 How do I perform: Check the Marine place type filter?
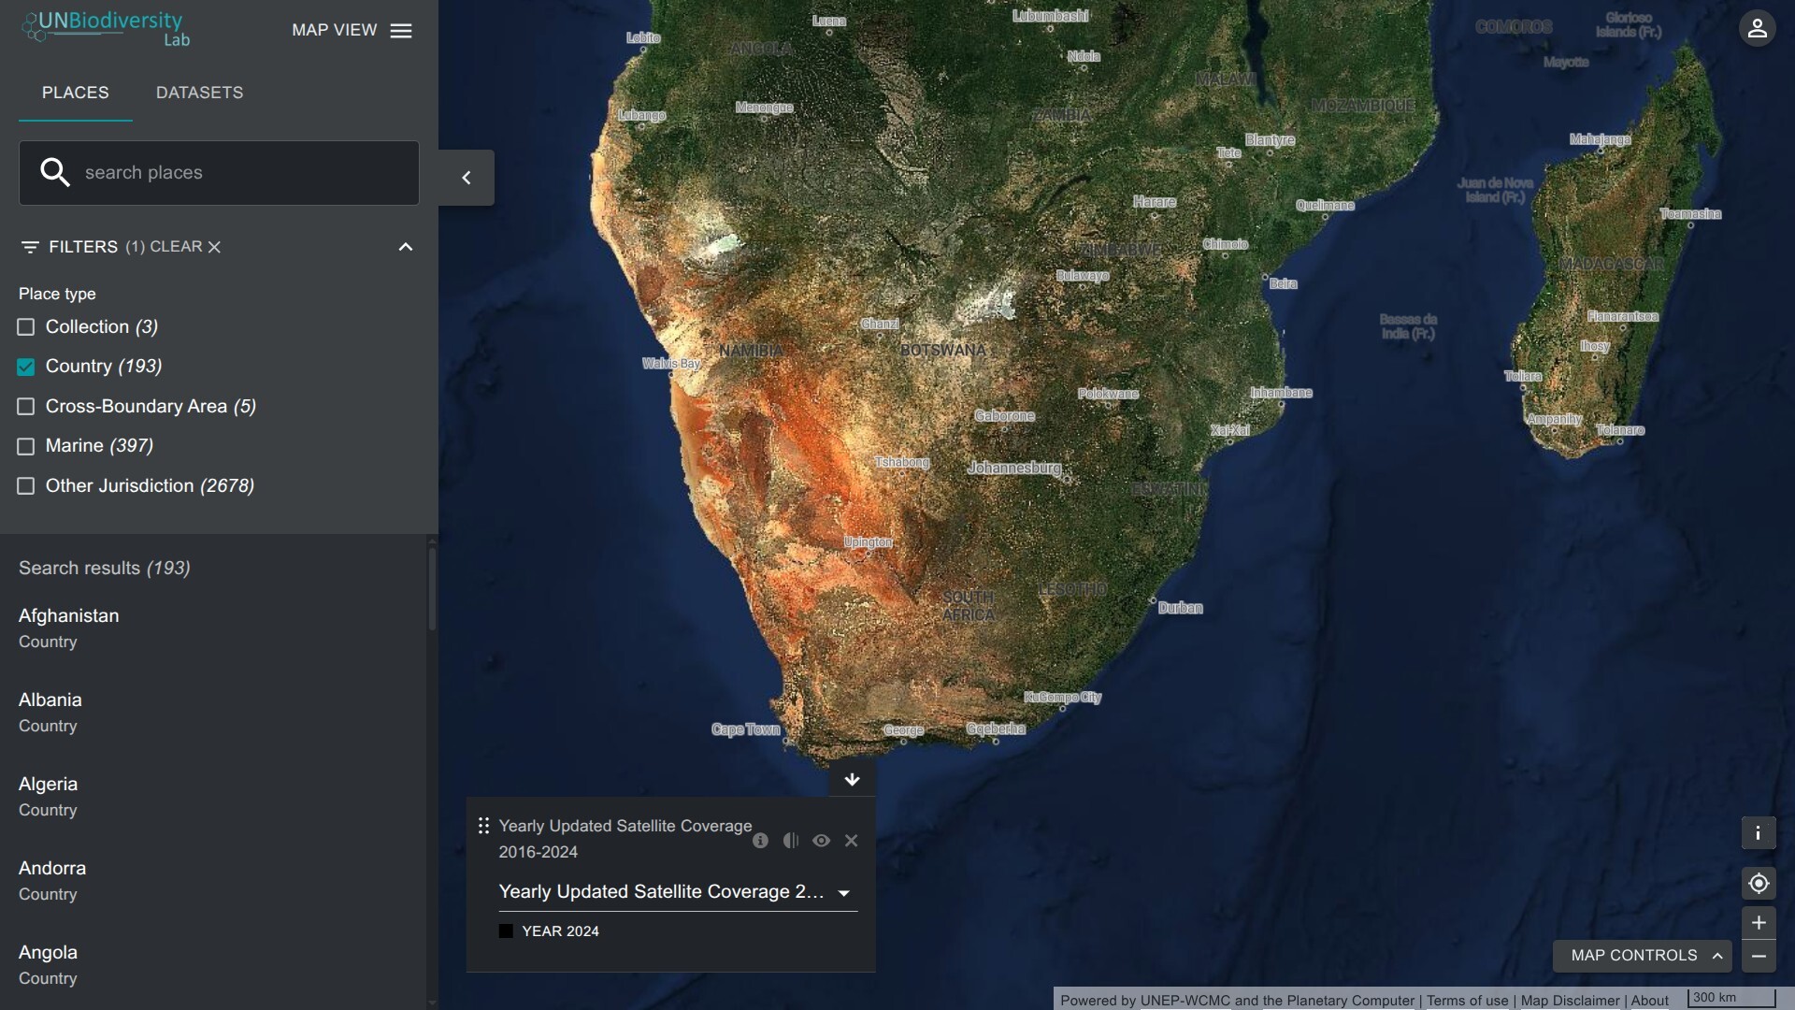click(26, 446)
